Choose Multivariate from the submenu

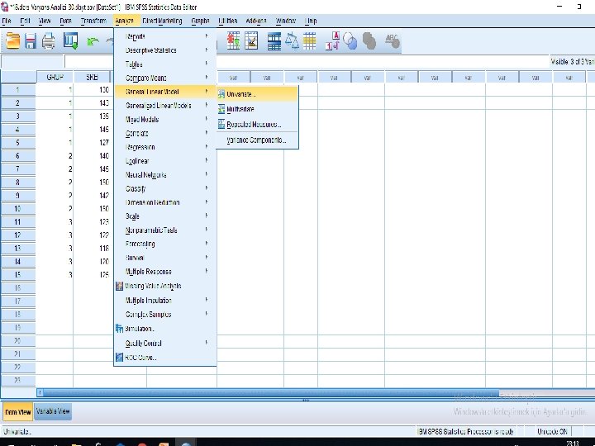click(257, 109)
